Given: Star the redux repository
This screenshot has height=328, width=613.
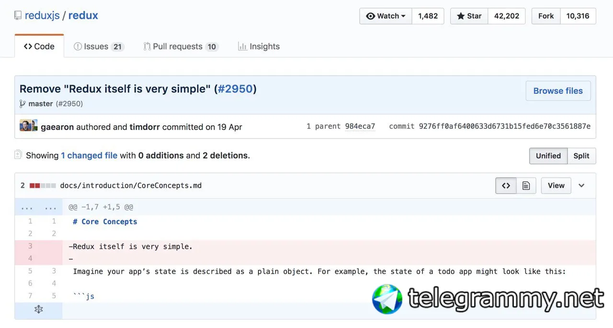Looking at the screenshot, I should pyautogui.click(x=469, y=16).
